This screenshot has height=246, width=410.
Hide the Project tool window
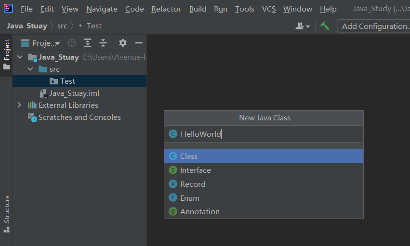[139, 43]
